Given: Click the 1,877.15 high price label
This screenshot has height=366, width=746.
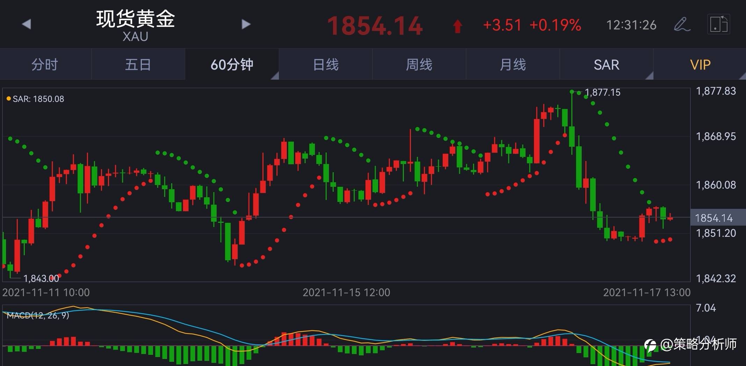Looking at the screenshot, I should pos(602,93).
